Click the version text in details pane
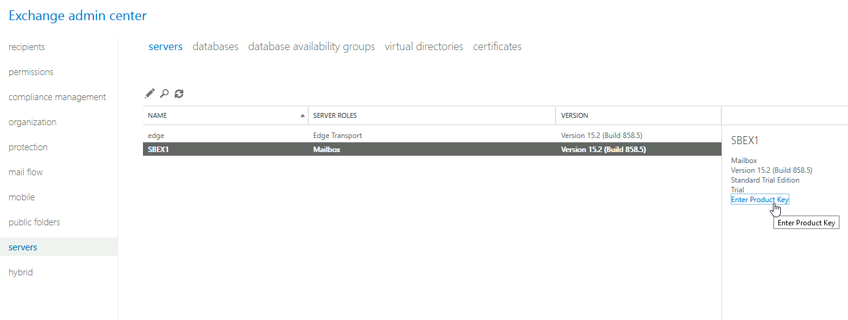This screenshot has height=320, width=848. 772,170
